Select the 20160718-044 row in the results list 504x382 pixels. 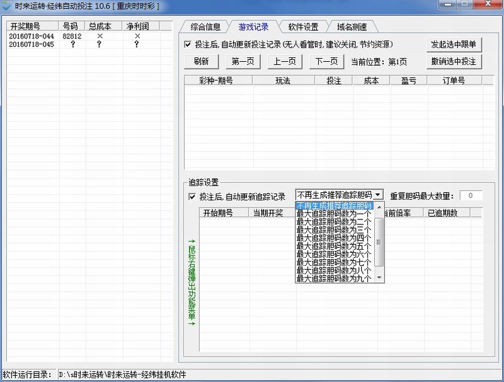[x=31, y=37]
